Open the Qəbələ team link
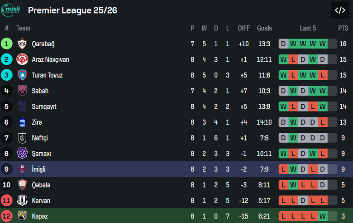 41,185
